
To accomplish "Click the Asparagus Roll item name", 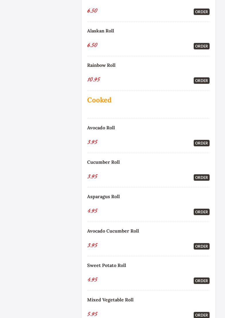I will 103,197.
